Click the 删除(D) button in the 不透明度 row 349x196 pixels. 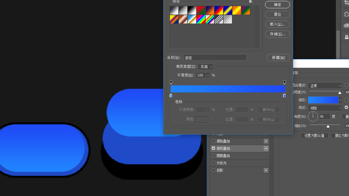[269, 109]
